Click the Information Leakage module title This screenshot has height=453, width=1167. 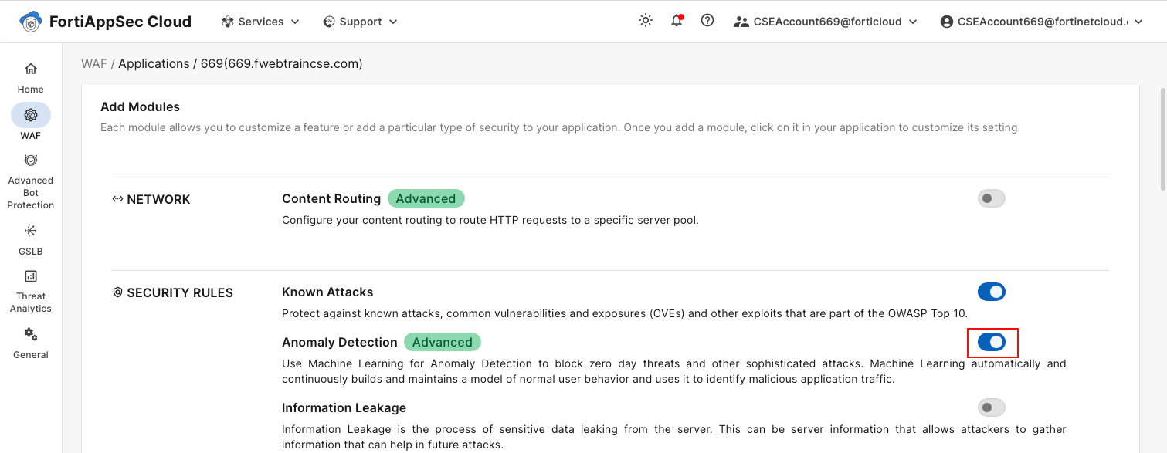click(344, 407)
